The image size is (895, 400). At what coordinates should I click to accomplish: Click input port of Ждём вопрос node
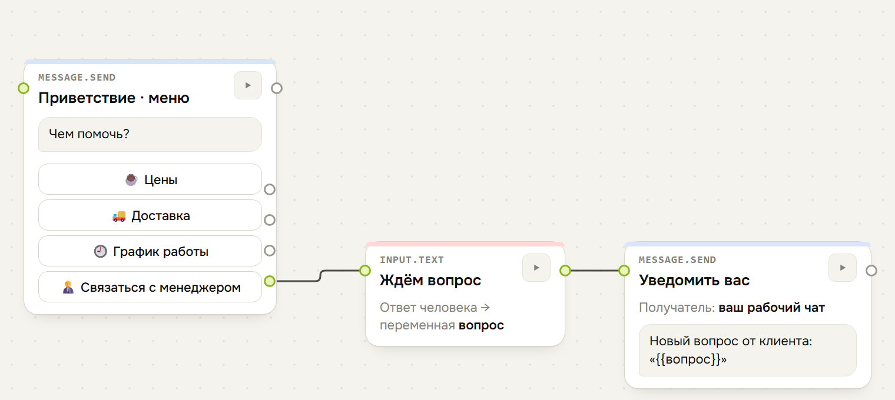365,271
